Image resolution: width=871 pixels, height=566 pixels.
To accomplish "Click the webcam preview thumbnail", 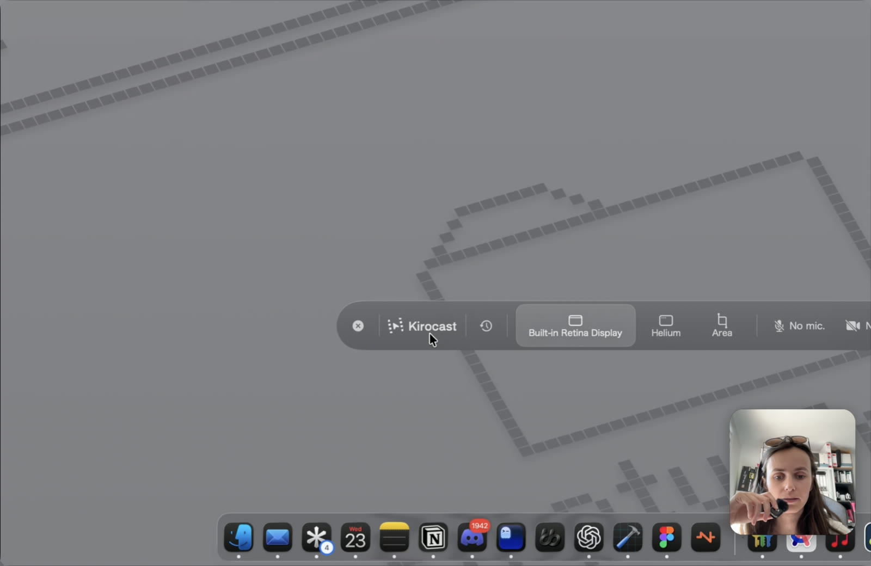I will tap(792, 472).
